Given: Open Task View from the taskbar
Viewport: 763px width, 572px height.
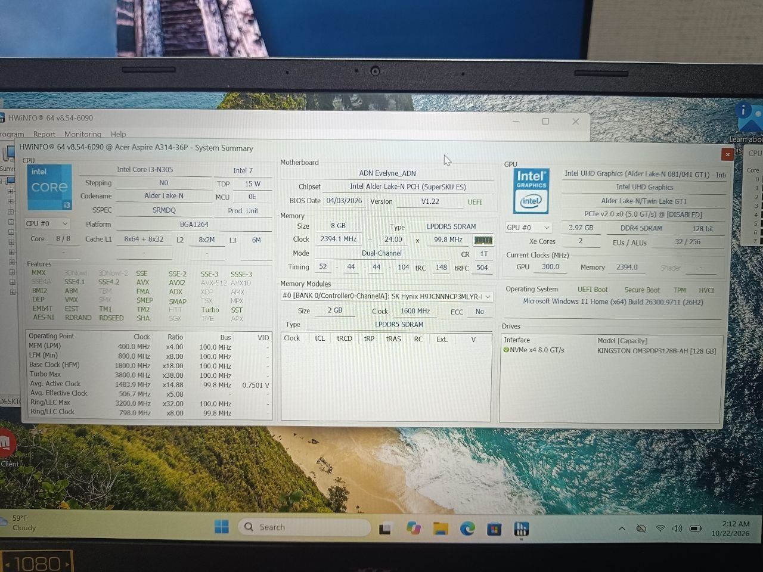Looking at the screenshot, I should (385, 529).
